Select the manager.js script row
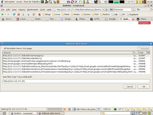The image size is (153, 115). [x=76, y=56]
